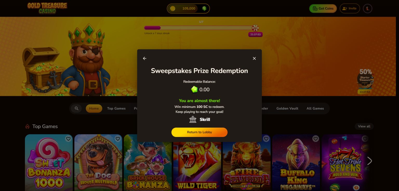Toggle favorite heart on Hot Triple Sevens
This screenshot has height=191, width=399.
tap(365, 139)
